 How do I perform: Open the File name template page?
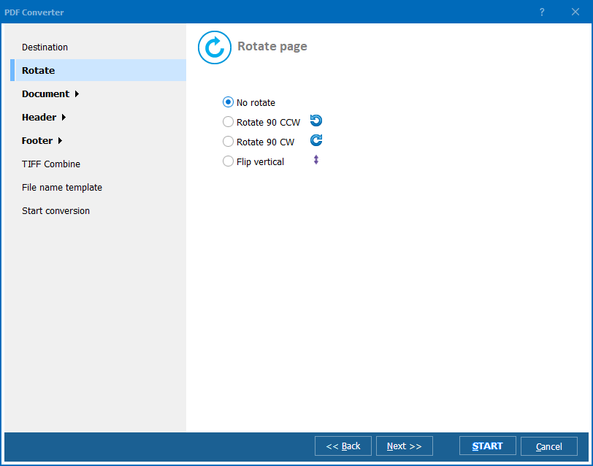(x=61, y=187)
